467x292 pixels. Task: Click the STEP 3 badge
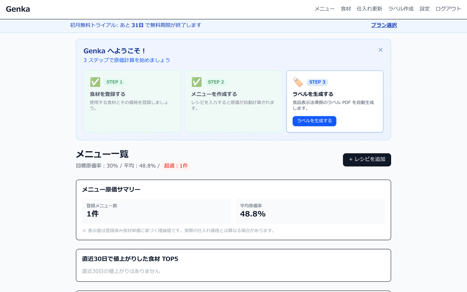(317, 82)
